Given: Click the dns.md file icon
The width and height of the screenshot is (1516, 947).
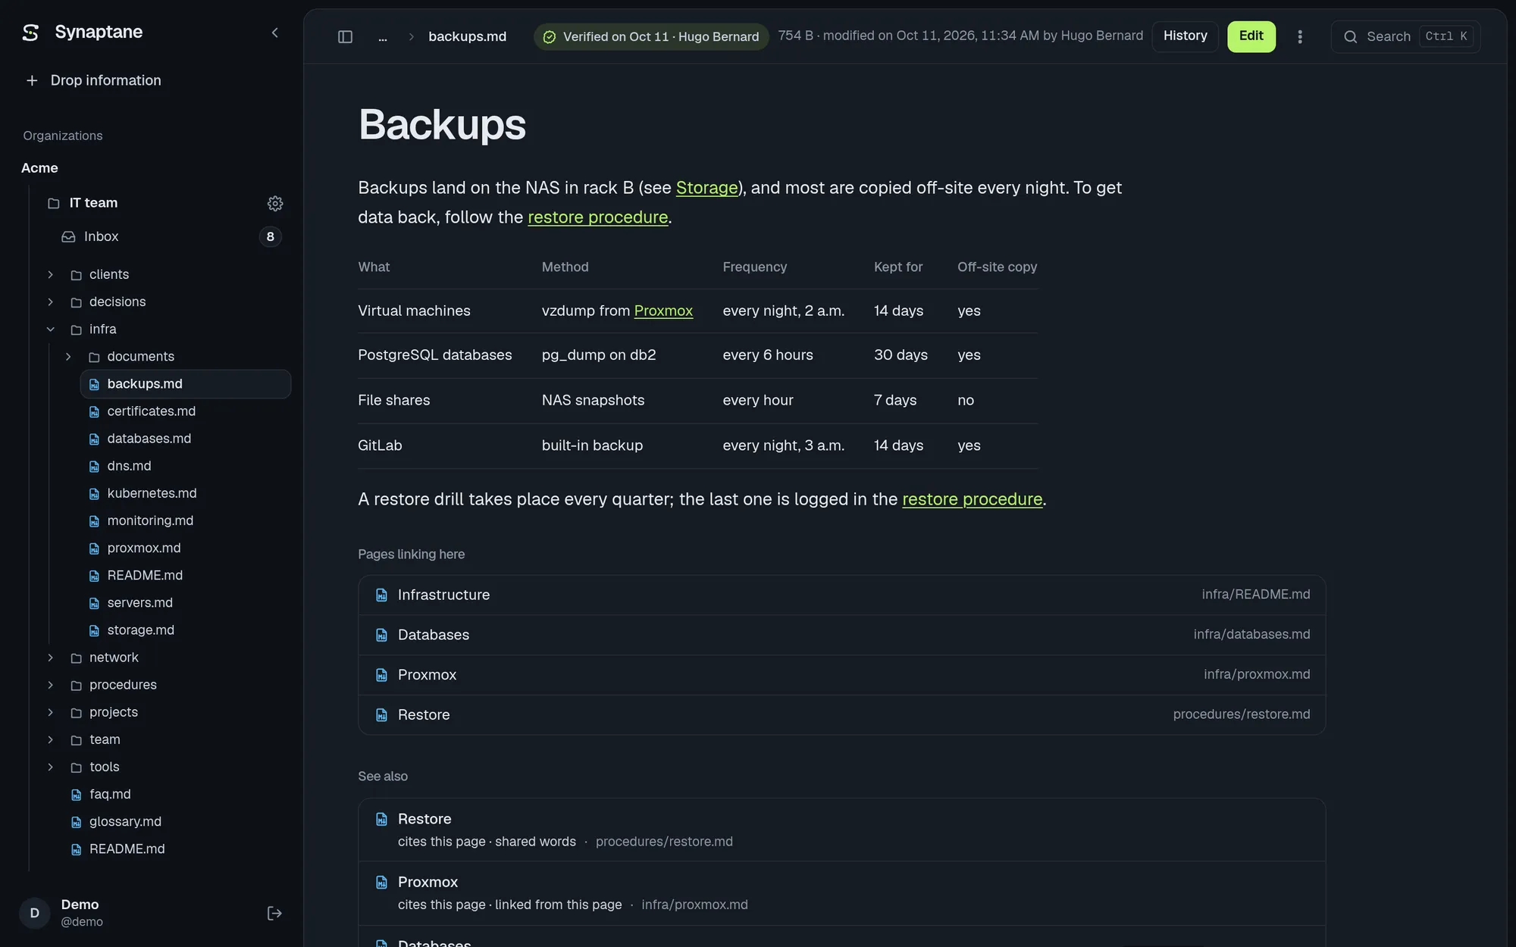Looking at the screenshot, I should [x=94, y=466].
